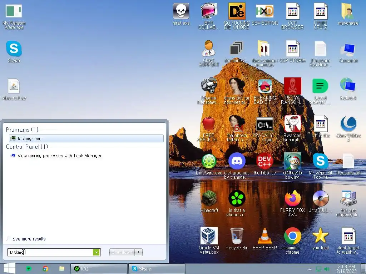
Task: Open the Windows Start button
Action: (10, 268)
